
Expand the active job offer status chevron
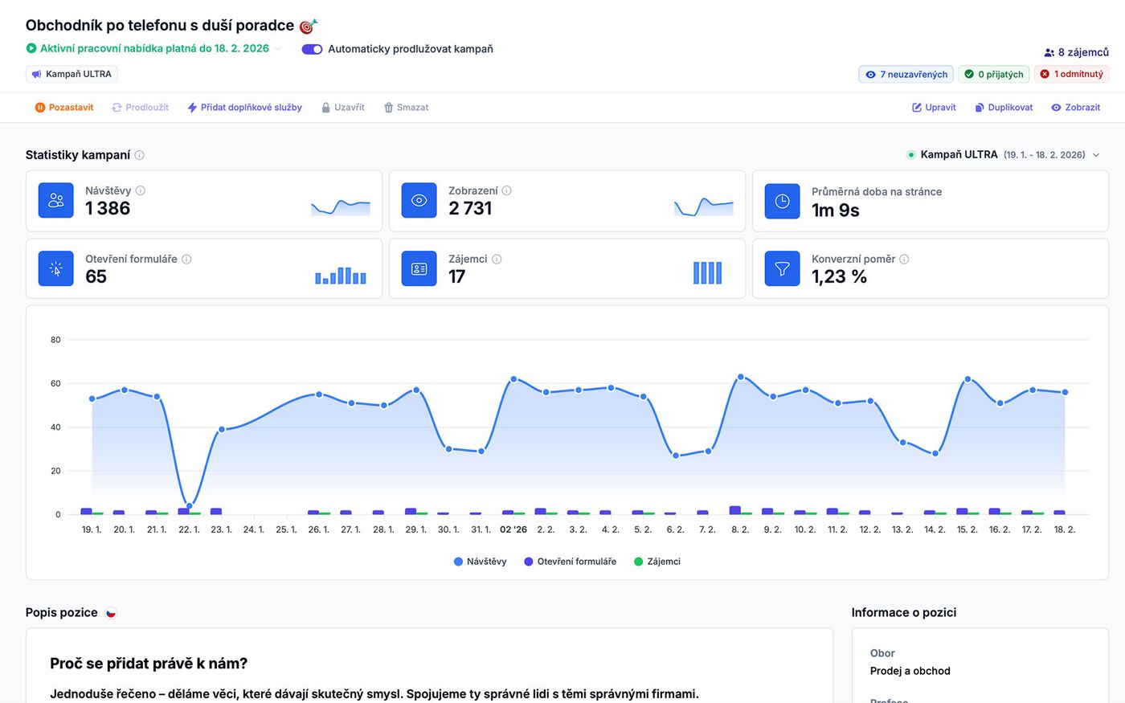point(278,48)
